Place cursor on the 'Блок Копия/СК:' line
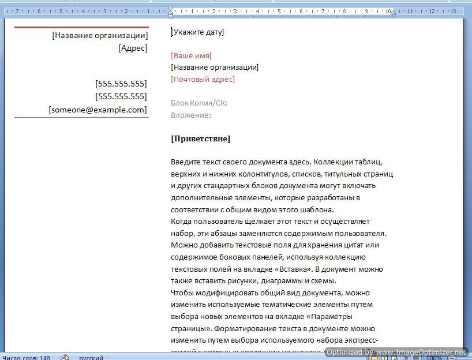 199,103
